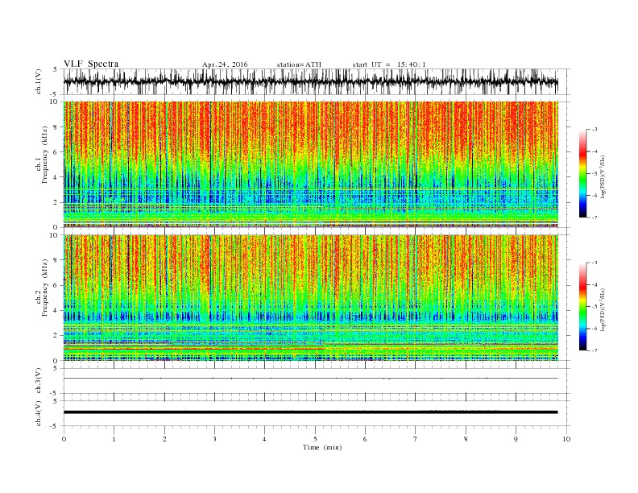Click the "VLF Spectra" plot title

(91, 64)
